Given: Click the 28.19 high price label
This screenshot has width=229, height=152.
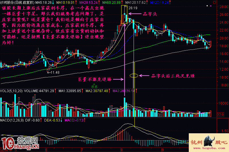Looking at the screenshot, I should click(x=133, y=8).
